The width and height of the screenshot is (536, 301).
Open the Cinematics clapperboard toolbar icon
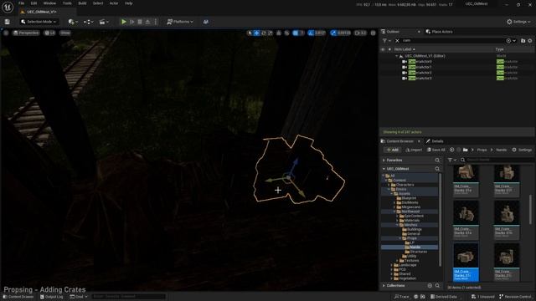click(104, 22)
